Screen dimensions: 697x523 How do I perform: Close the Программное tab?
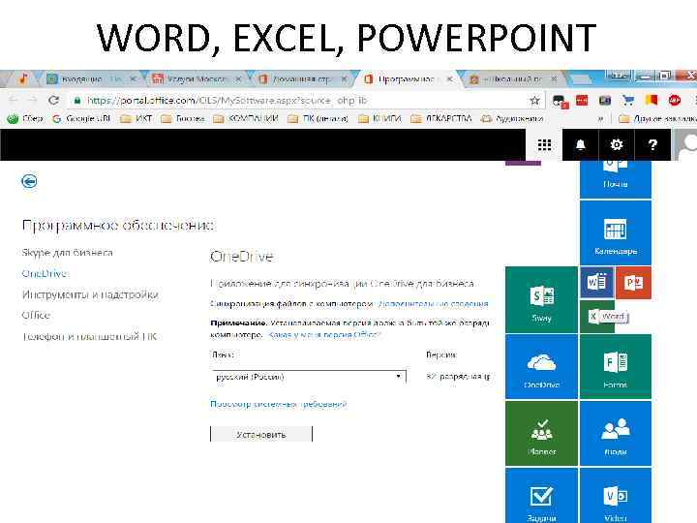coord(450,79)
